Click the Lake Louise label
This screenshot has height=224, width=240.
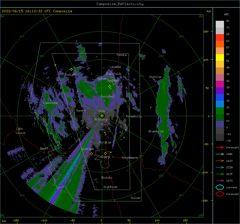(x=21, y=131)
